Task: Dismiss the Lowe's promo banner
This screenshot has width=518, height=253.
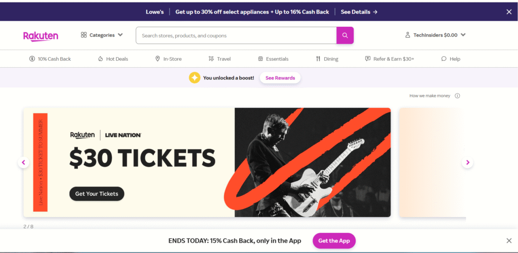Action: tap(509, 12)
